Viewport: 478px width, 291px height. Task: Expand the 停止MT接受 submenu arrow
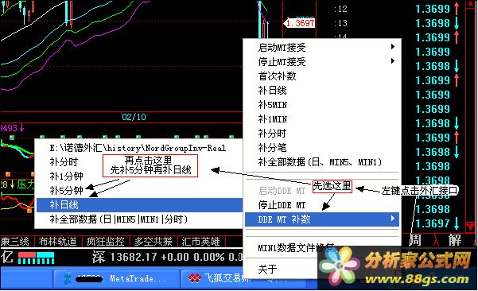[x=393, y=61]
